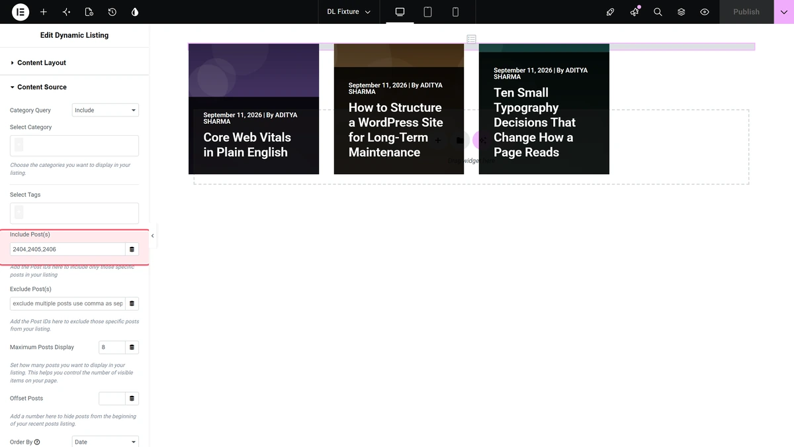Click the Include Post(s) input field
794x447 pixels.
[x=67, y=249]
